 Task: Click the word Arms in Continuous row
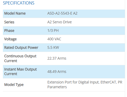tap(62, 58)
